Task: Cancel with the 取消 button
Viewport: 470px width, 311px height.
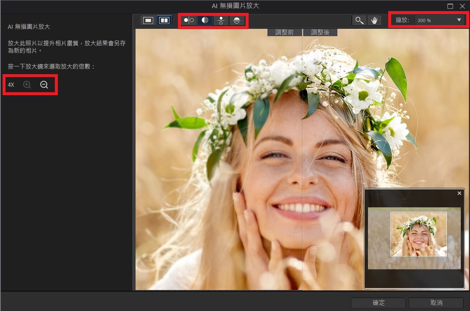Action: pyautogui.click(x=436, y=303)
